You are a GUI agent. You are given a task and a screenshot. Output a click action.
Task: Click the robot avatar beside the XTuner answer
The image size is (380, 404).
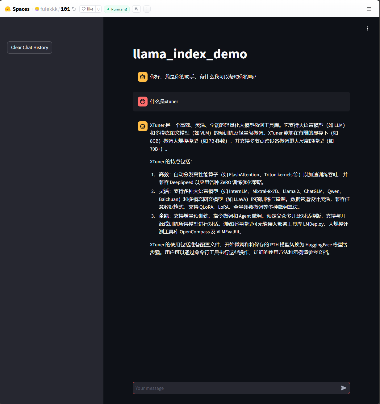tap(142, 126)
